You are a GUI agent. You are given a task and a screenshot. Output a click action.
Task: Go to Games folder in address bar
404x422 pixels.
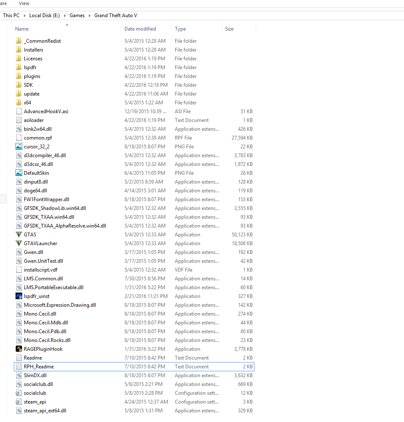click(x=77, y=16)
